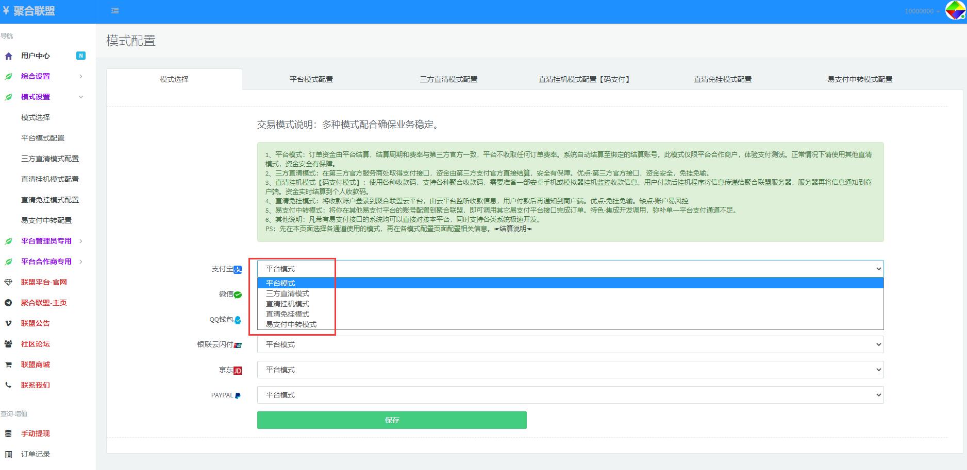The image size is (967, 470).
Task: Switch to the 易支付中转模式配置 tab
Action: coord(860,79)
